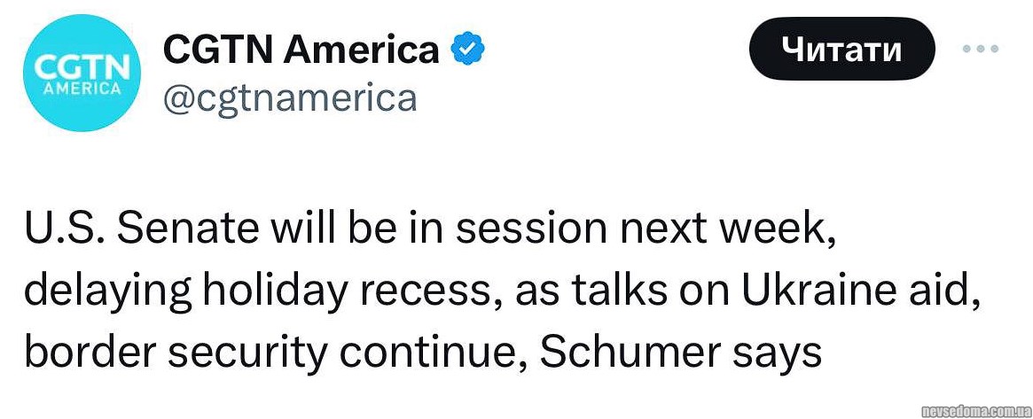The image size is (1033, 419).
Task: Open the three-dot more options menu
Action: (x=981, y=49)
